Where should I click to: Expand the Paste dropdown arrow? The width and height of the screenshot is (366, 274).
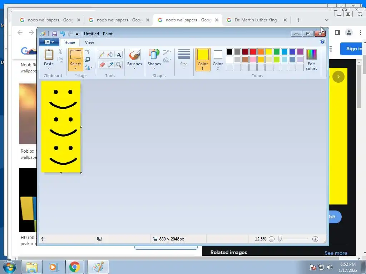(49, 68)
